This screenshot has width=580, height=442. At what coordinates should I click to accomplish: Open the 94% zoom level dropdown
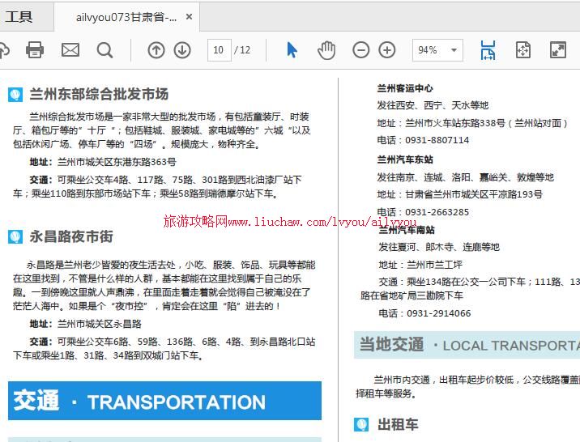(x=437, y=50)
